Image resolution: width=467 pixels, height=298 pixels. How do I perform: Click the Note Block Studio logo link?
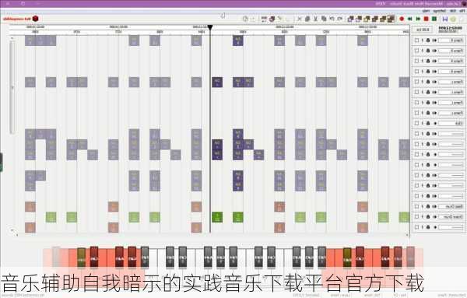[21, 19]
